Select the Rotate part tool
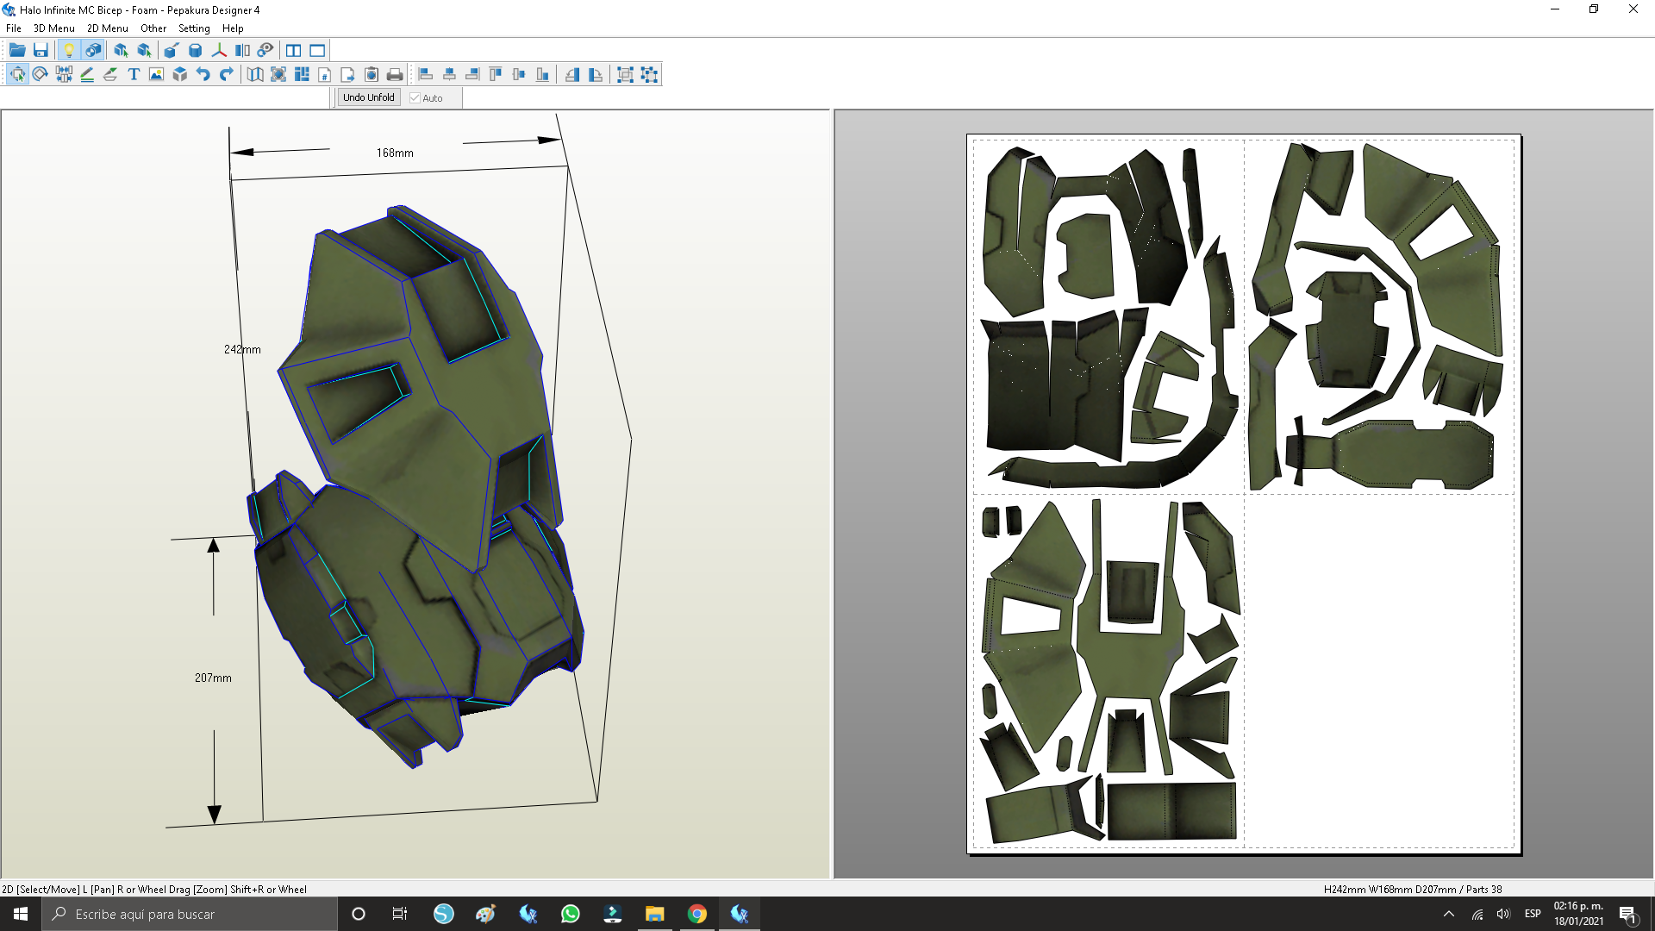Image resolution: width=1655 pixels, height=931 pixels. click(40, 74)
